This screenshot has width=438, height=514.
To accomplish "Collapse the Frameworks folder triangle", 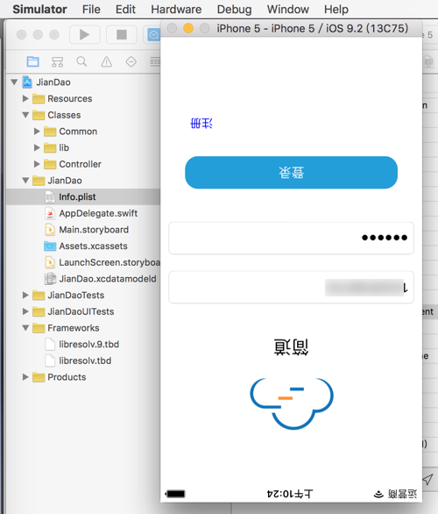I will coord(25,328).
